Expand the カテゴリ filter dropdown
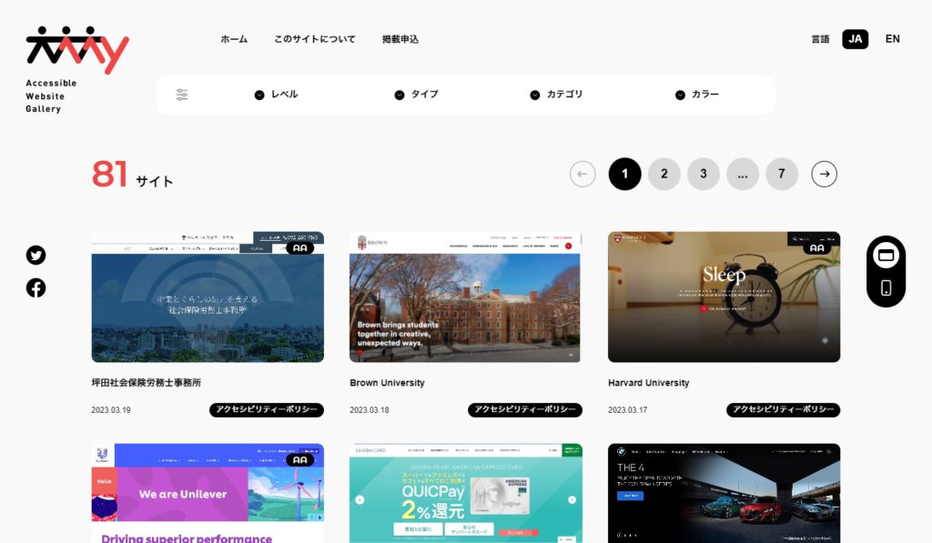 click(x=556, y=95)
